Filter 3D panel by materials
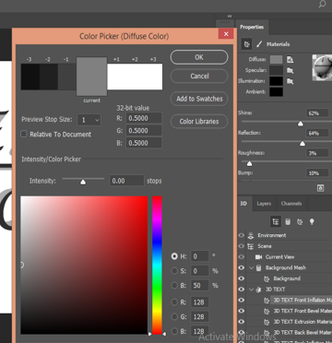 (300, 221)
